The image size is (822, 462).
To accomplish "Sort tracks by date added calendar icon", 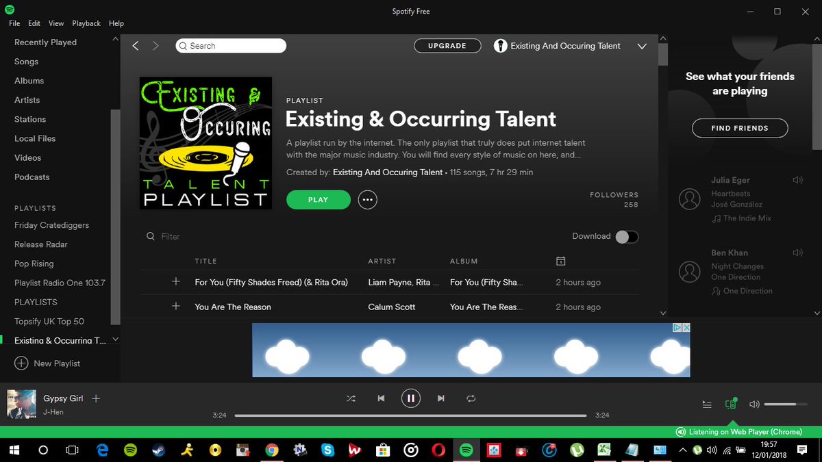I will 560,261.
